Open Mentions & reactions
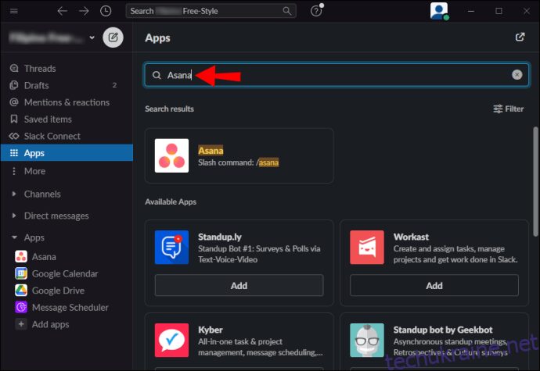 coord(67,102)
